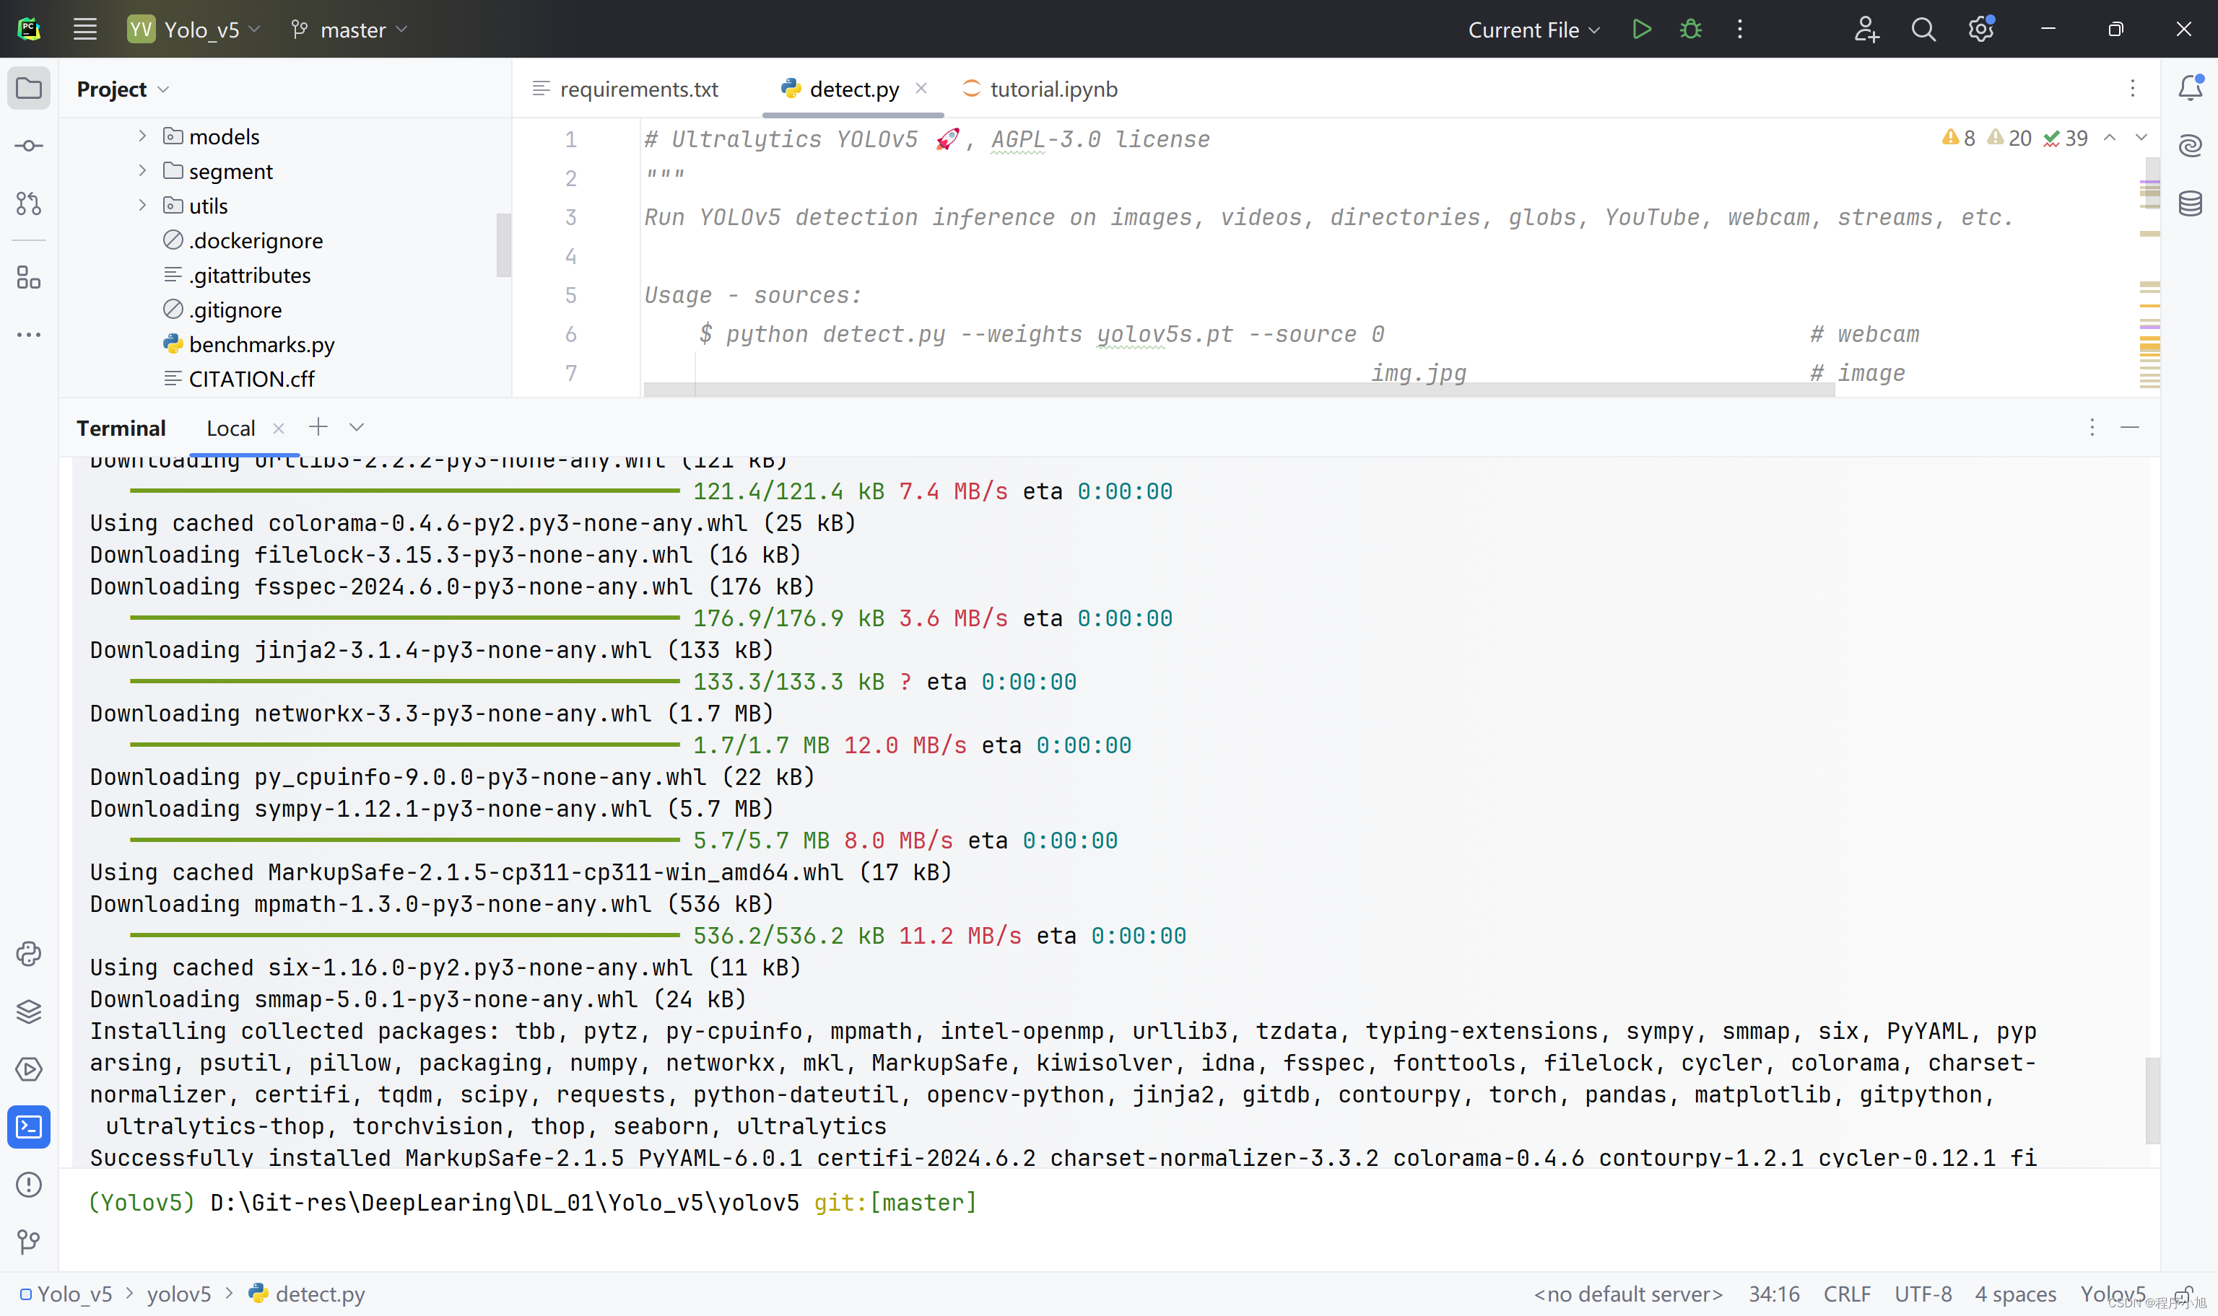
Task: Toggle the Terminal tool window button
Action: (x=28, y=1126)
